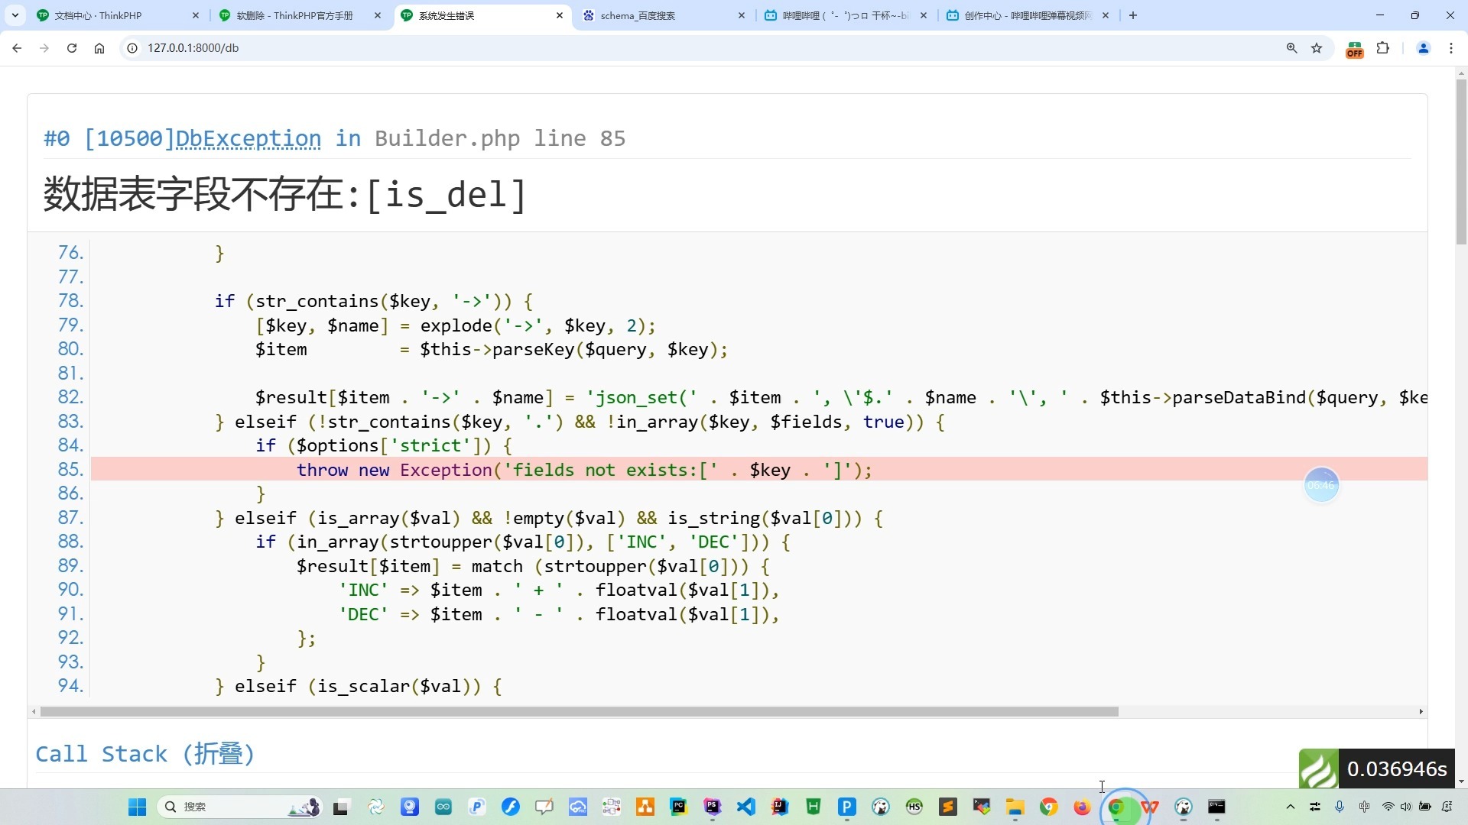
Task: Close the 创作中心 tab
Action: [x=1106, y=15]
